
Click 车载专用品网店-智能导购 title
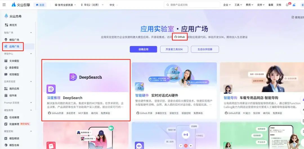pos(259,98)
